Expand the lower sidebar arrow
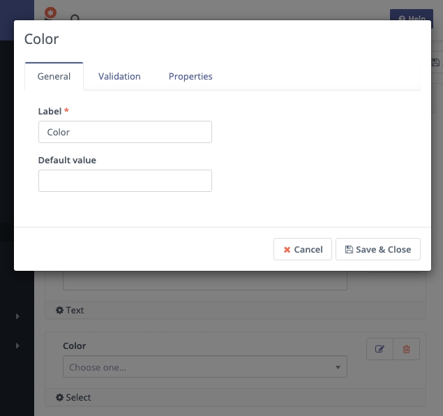The image size is (443, 416). (x=17, y=346)
